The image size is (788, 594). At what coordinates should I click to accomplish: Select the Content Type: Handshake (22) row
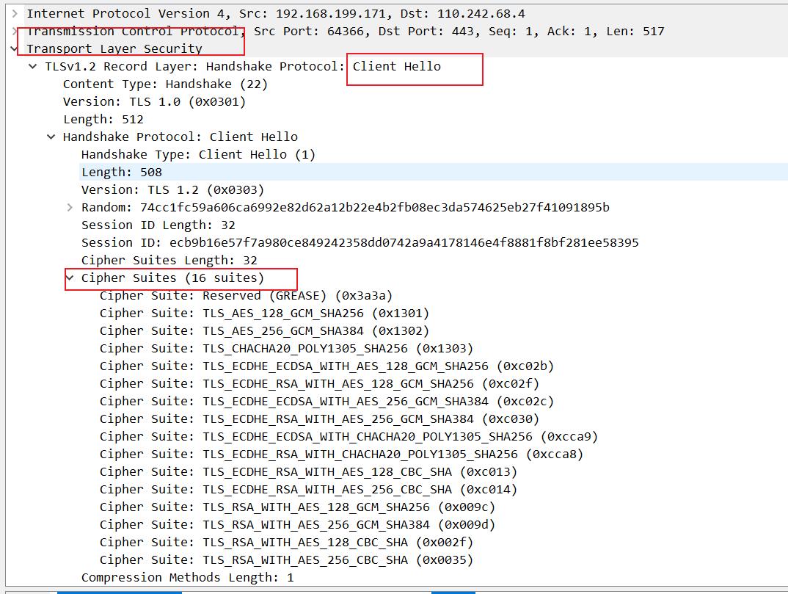[165, 84]
